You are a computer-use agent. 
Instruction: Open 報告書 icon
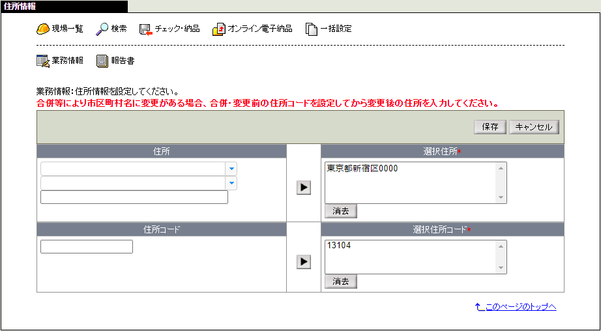[x=102, y=61]
